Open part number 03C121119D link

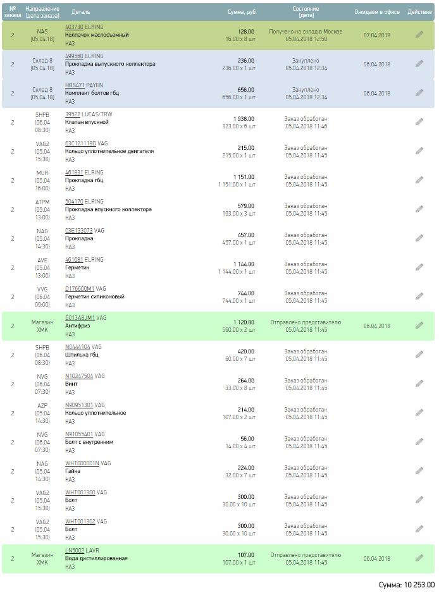click(x=80, y=144)
